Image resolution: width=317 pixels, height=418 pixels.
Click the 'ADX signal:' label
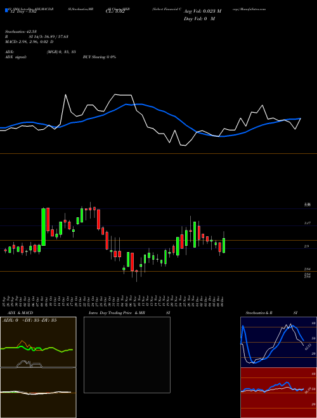15,57
